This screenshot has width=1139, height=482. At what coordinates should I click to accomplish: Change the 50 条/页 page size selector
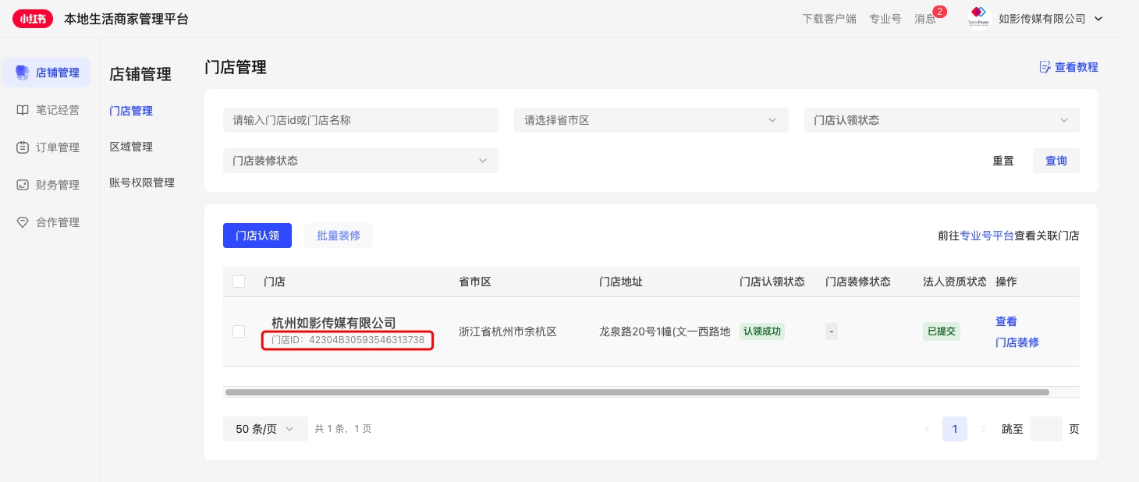(x=264, y=429)
